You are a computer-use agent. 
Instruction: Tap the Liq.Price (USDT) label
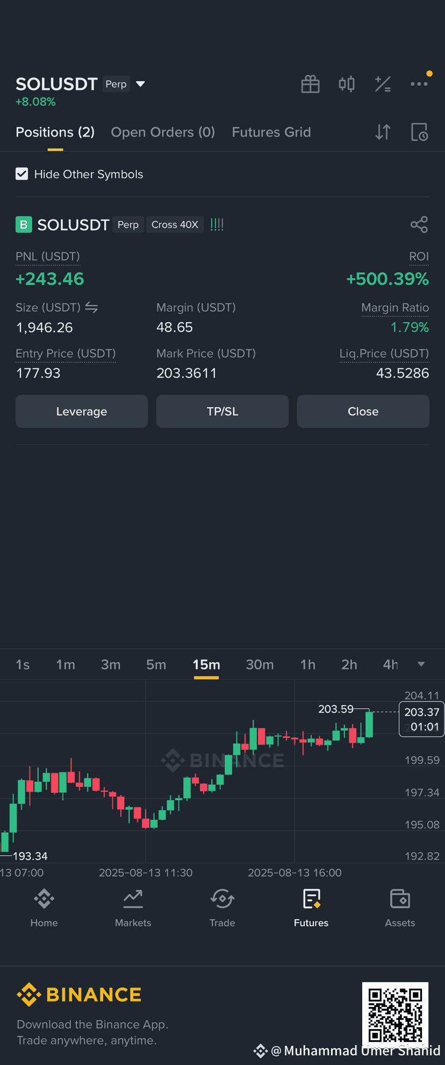pyautogui.click(x=384, y=353)
